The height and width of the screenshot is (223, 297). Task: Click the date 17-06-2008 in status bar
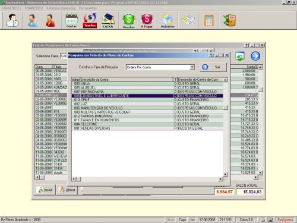[207, 219]
